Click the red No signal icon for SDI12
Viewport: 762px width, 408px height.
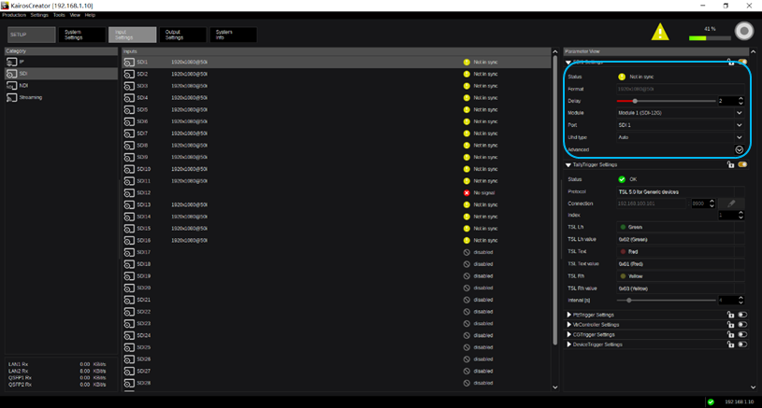467,193
